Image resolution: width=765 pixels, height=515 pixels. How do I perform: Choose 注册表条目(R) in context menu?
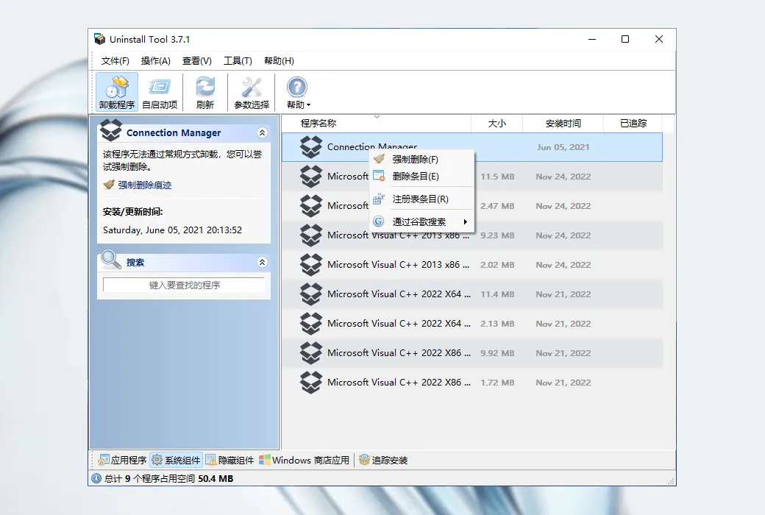tap(422, 199)
